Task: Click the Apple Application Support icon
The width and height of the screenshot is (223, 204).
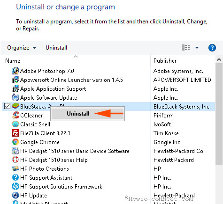Action: point(15,88)
